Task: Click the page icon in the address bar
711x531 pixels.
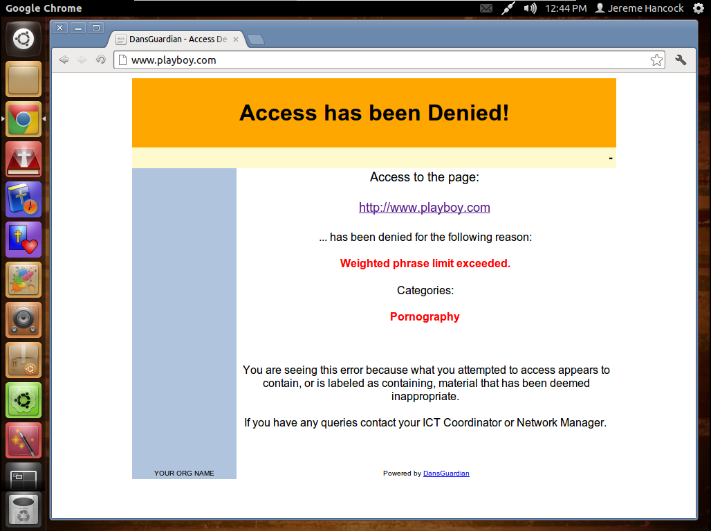Action: 122,60
